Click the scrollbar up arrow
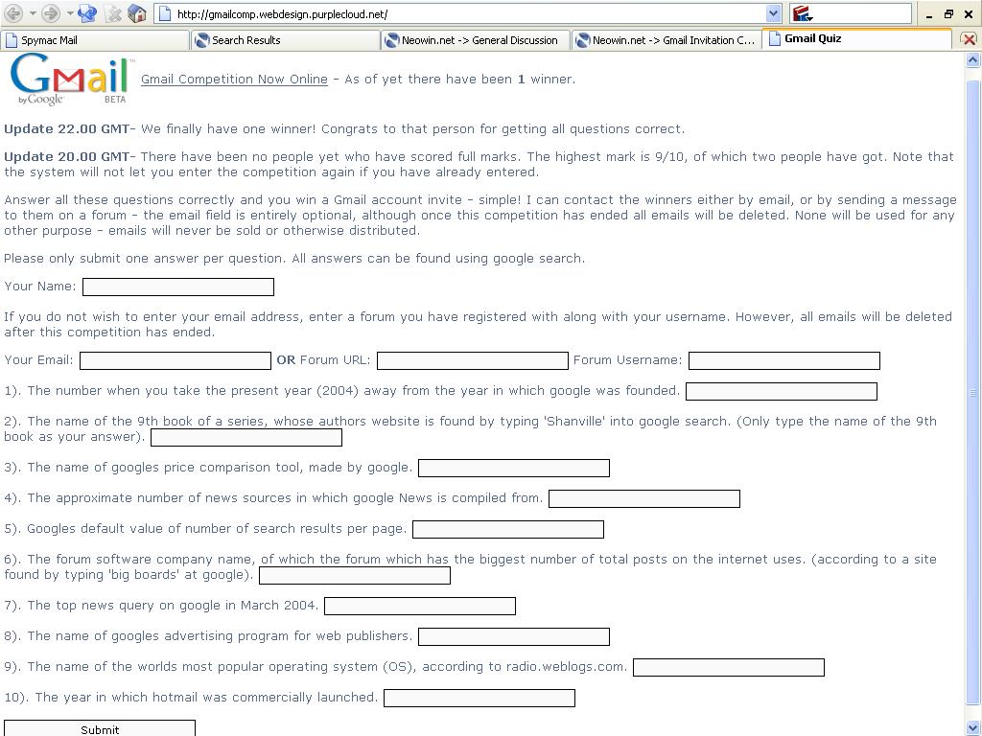The height and width of the screenshot is (736, 982). coord(972,60)
